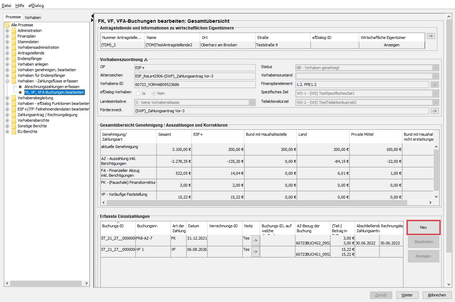Switch to the Vorhaben tab
The image size is (455, 302).
(33, 18)
